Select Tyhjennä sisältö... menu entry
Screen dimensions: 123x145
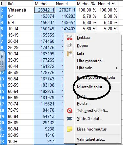[x=92, y=111]
